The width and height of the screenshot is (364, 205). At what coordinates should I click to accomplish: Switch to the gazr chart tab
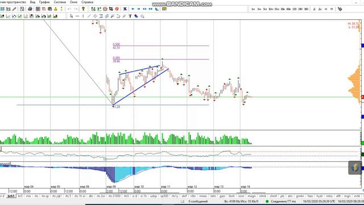[222, 196]
